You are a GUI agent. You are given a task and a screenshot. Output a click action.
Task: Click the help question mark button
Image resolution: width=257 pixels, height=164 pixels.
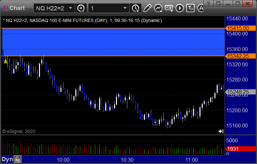pos(208,3)
